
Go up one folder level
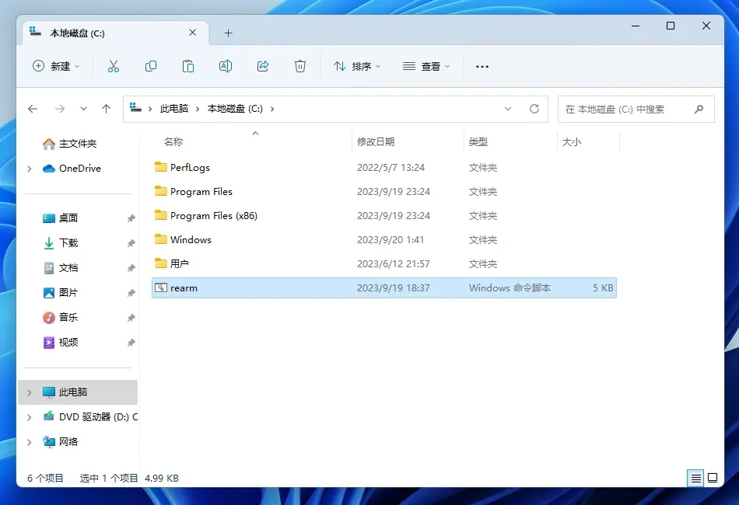click(106, 110)
